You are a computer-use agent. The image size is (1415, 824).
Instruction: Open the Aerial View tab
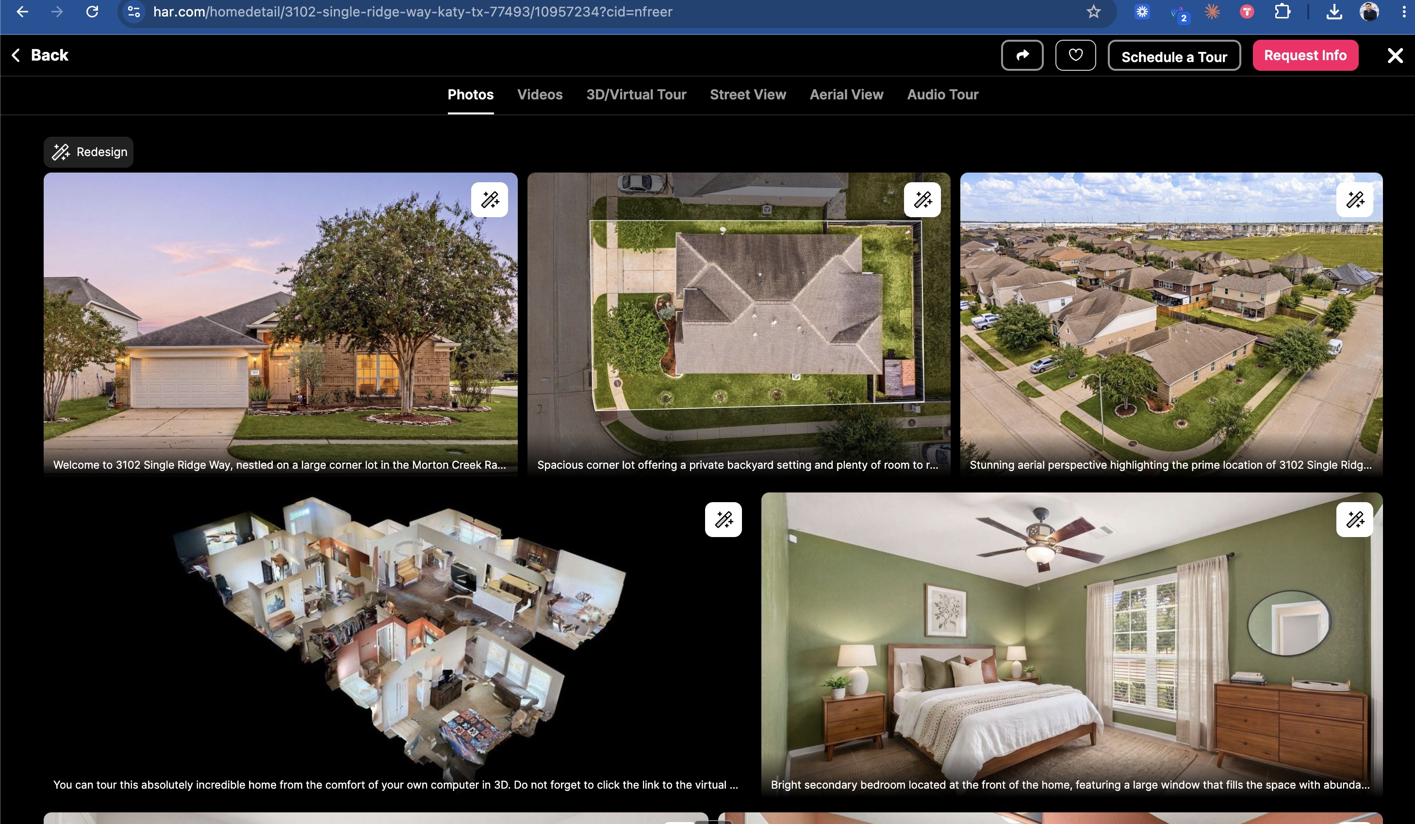[x=846, y=95]
